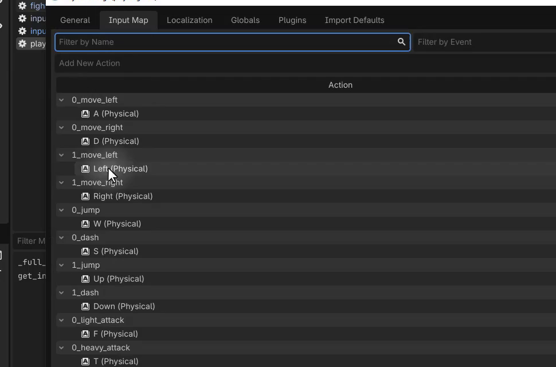The image size is (556, 367).
Task: Select the 'T (Physical)' event text
Action: click(x=116, y=362)
